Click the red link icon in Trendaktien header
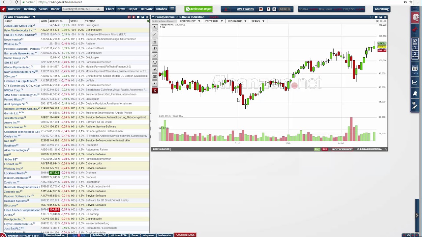 tap(129, 17)
